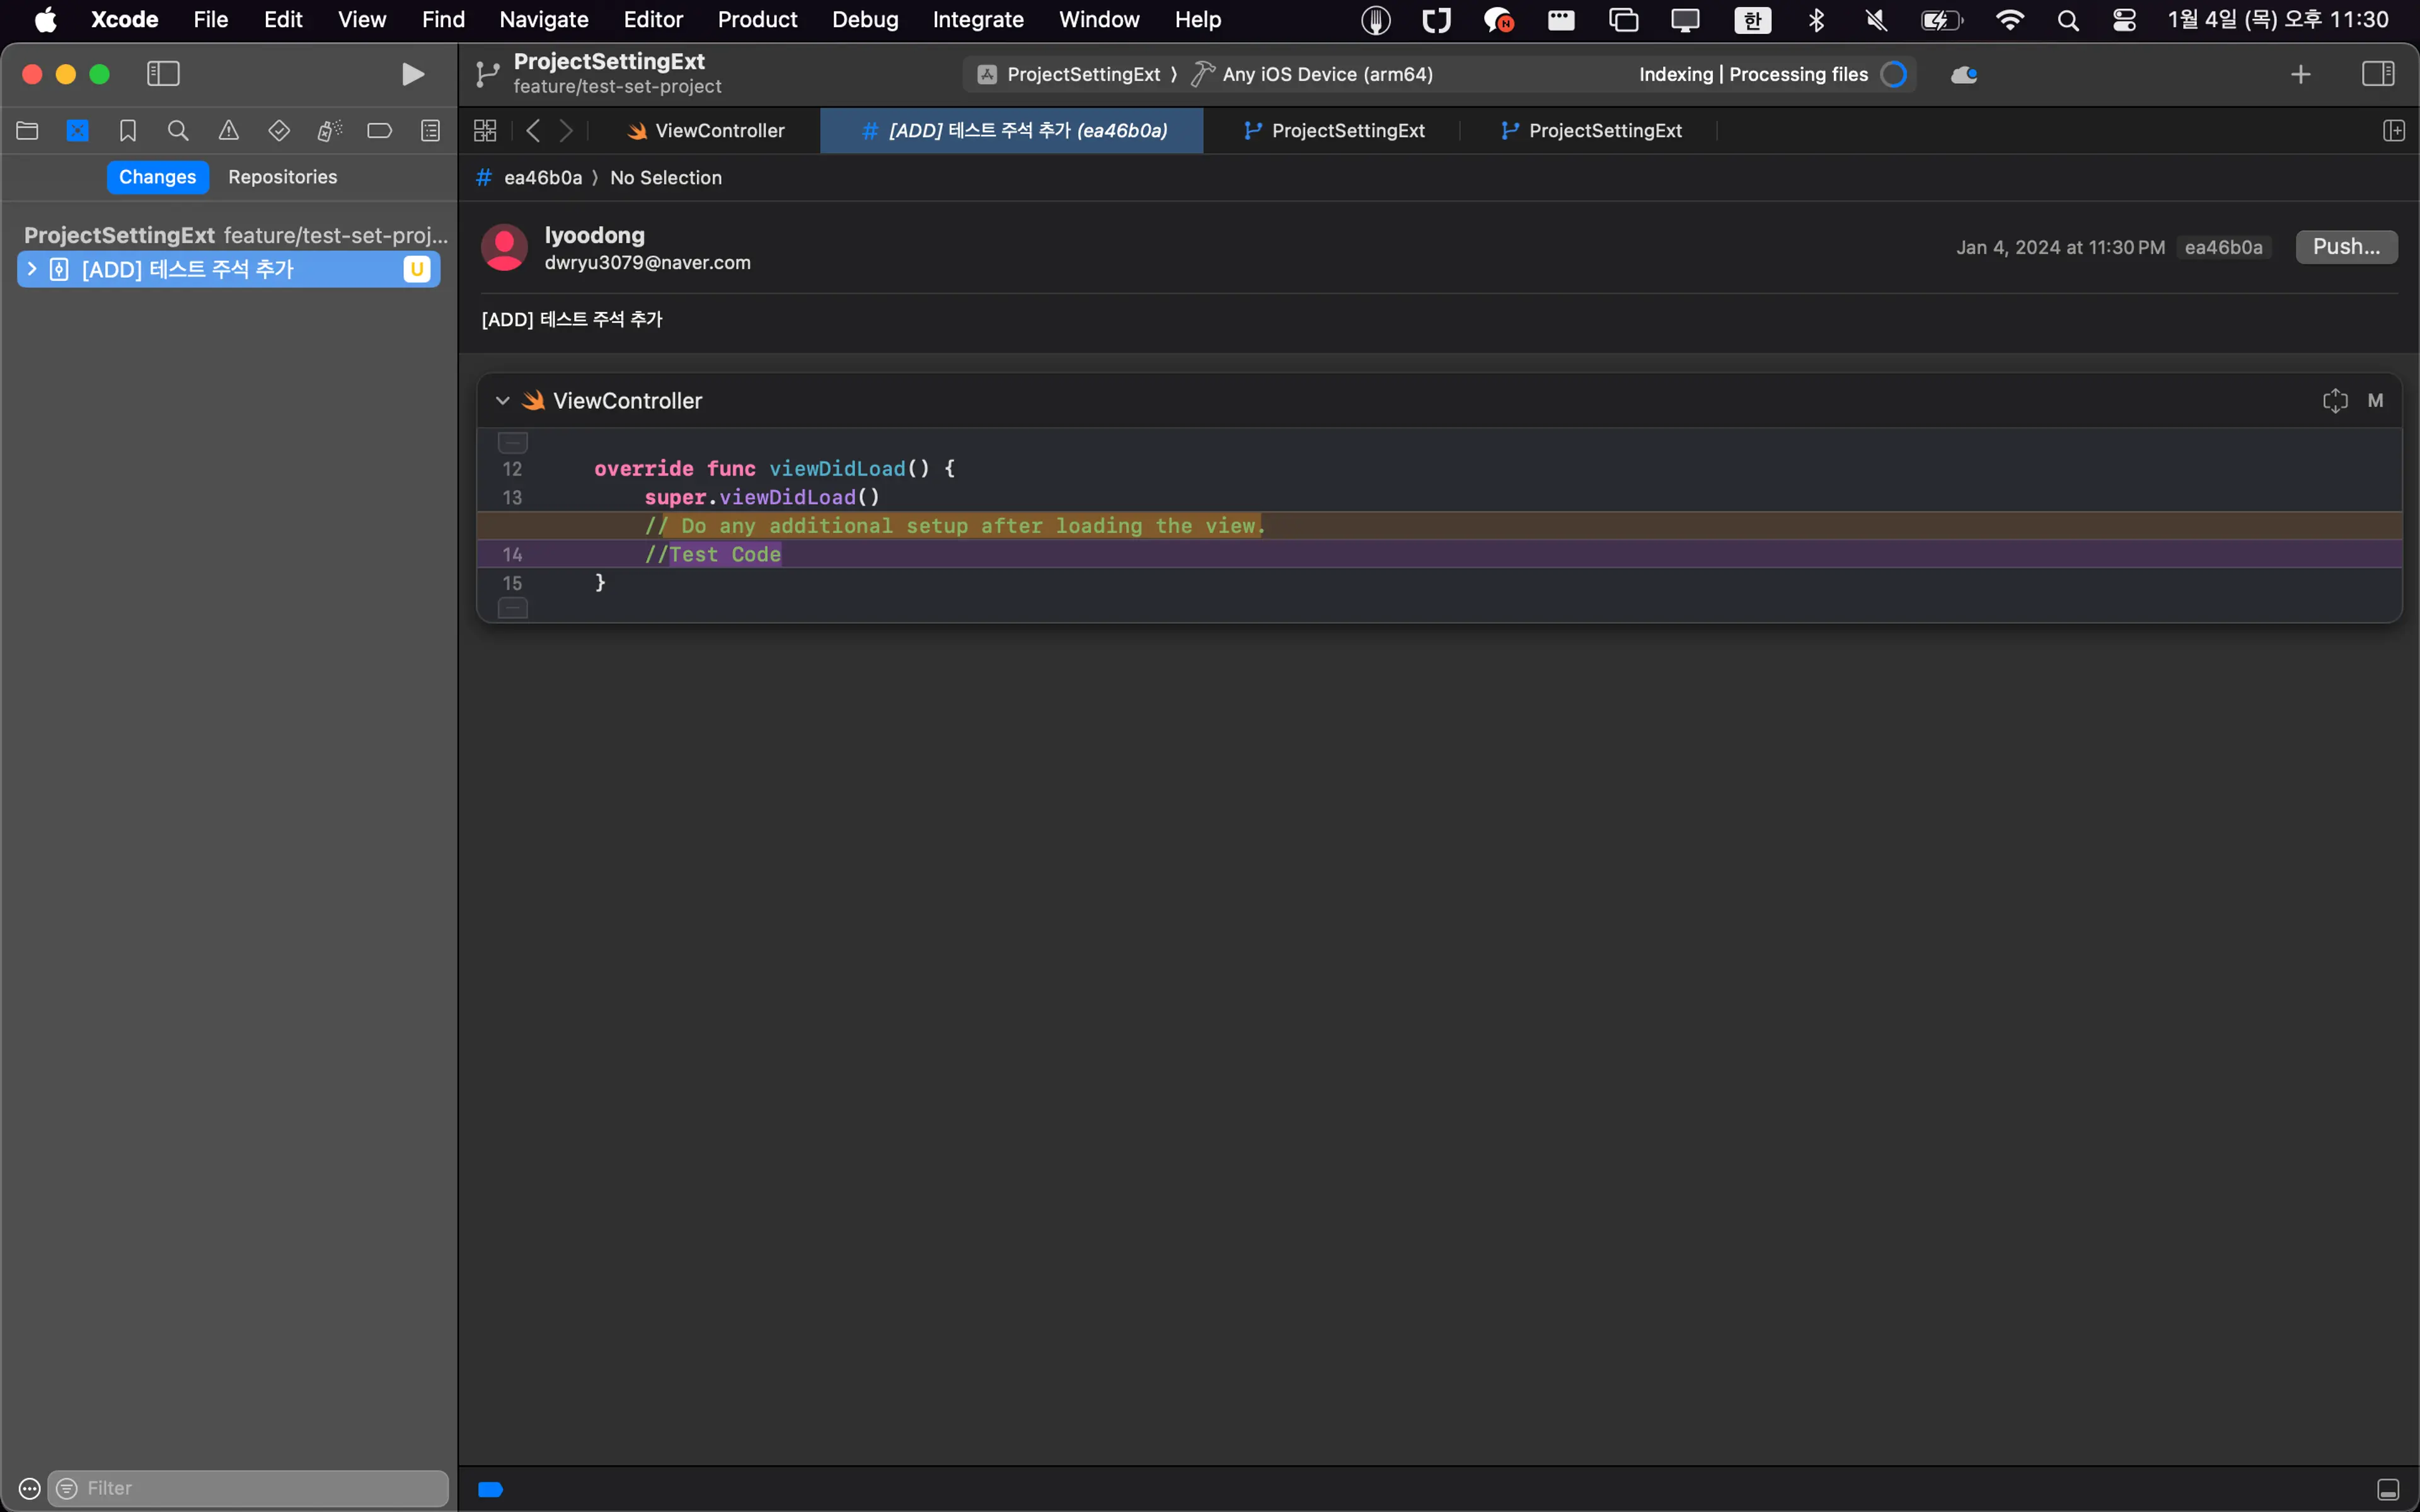Switch to the Repositories segment
Screen dimensions: 2420x1512
point(283,177)
